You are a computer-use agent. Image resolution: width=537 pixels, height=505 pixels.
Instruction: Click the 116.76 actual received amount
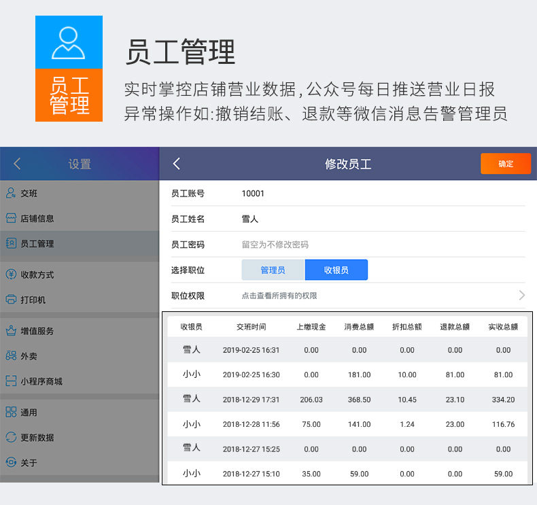pyautogui.click(x=503, y=424)
